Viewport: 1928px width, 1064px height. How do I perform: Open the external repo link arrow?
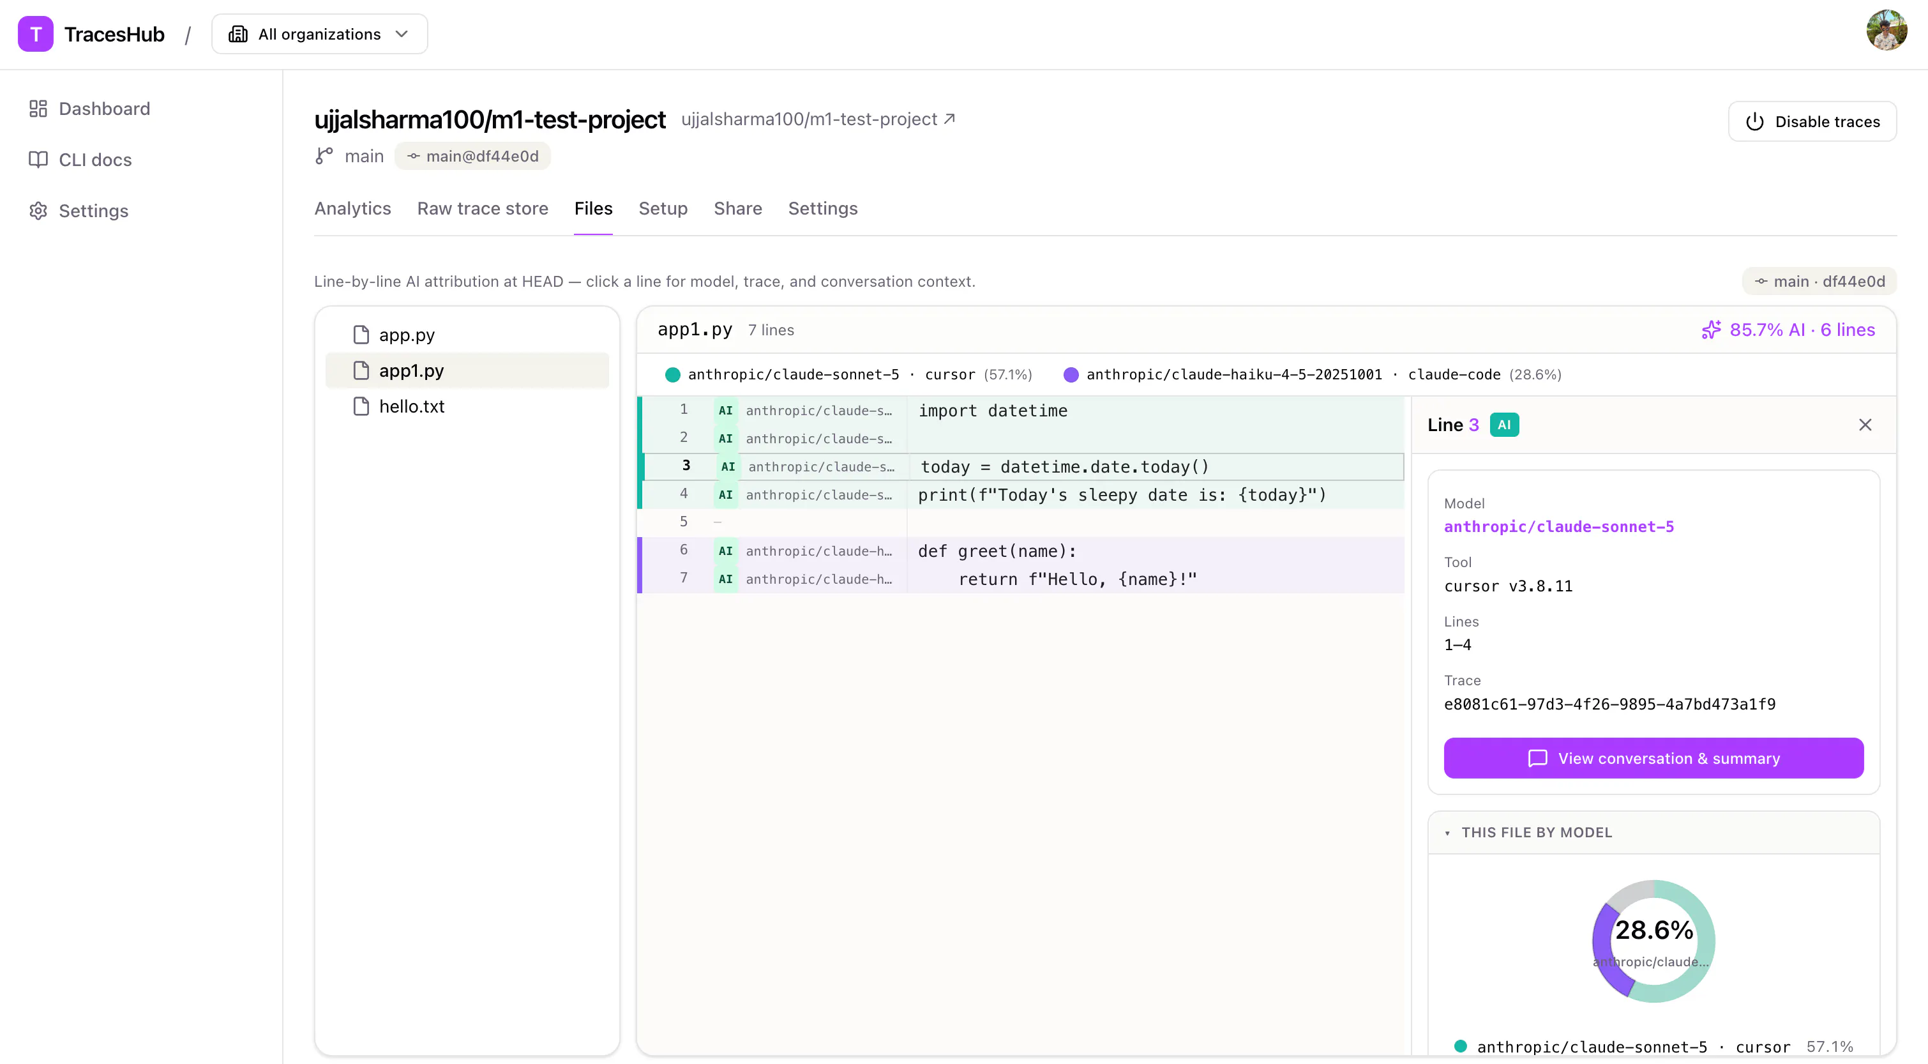[949, 119]
